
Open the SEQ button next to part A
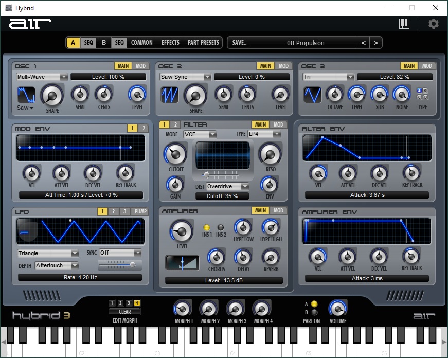click(88, 43)
